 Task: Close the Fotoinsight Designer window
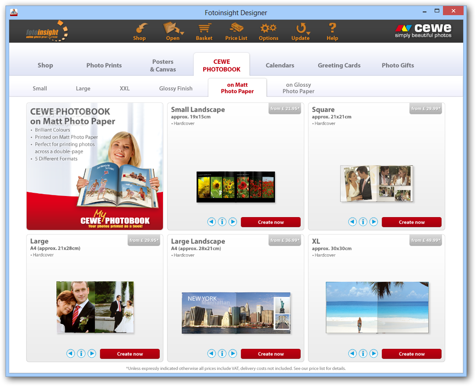[x=453, y=11]
